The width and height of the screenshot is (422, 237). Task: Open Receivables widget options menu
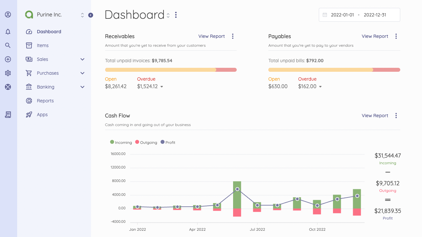(233, 36)
